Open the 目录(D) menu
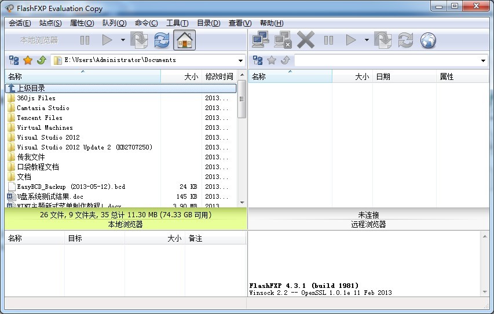 click(x=208, y=23)
